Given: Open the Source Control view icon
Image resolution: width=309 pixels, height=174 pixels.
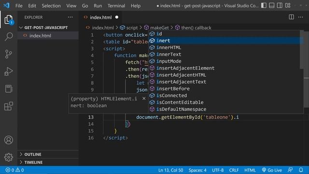Looking at the screenshot, I should [9, 54].
